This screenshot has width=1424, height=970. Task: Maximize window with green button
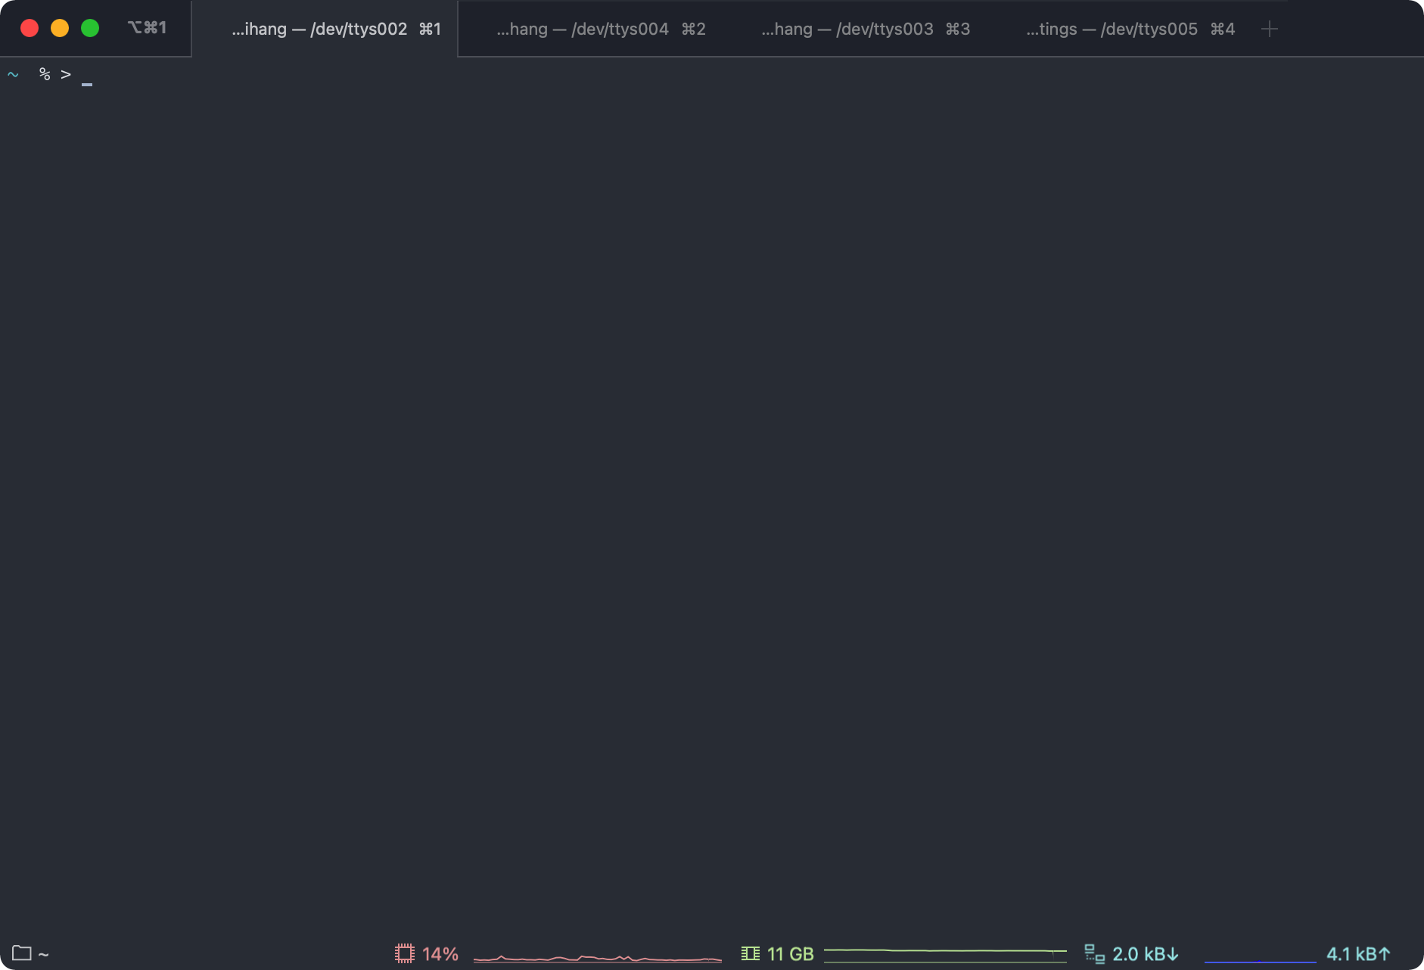90,28
